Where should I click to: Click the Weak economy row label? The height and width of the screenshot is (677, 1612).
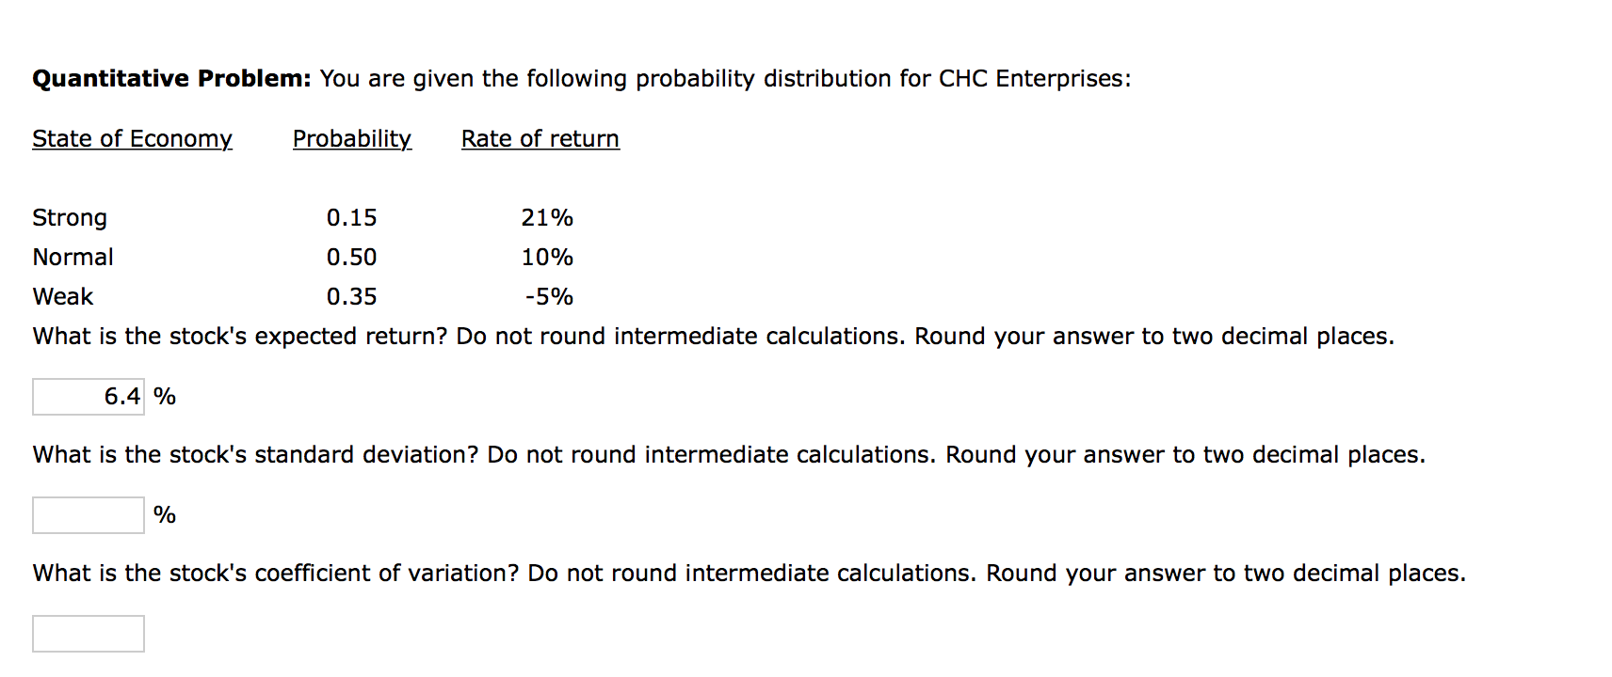tap(62, 296)
